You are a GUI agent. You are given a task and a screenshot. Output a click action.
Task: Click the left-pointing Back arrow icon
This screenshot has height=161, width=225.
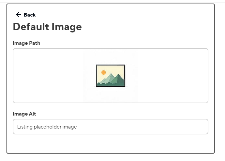point(19,15)
